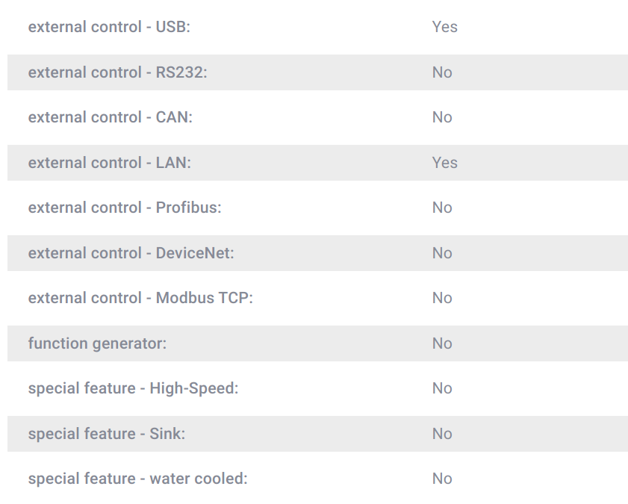
Task: Select the No value for DeviceNet
Action: (442, 253)
